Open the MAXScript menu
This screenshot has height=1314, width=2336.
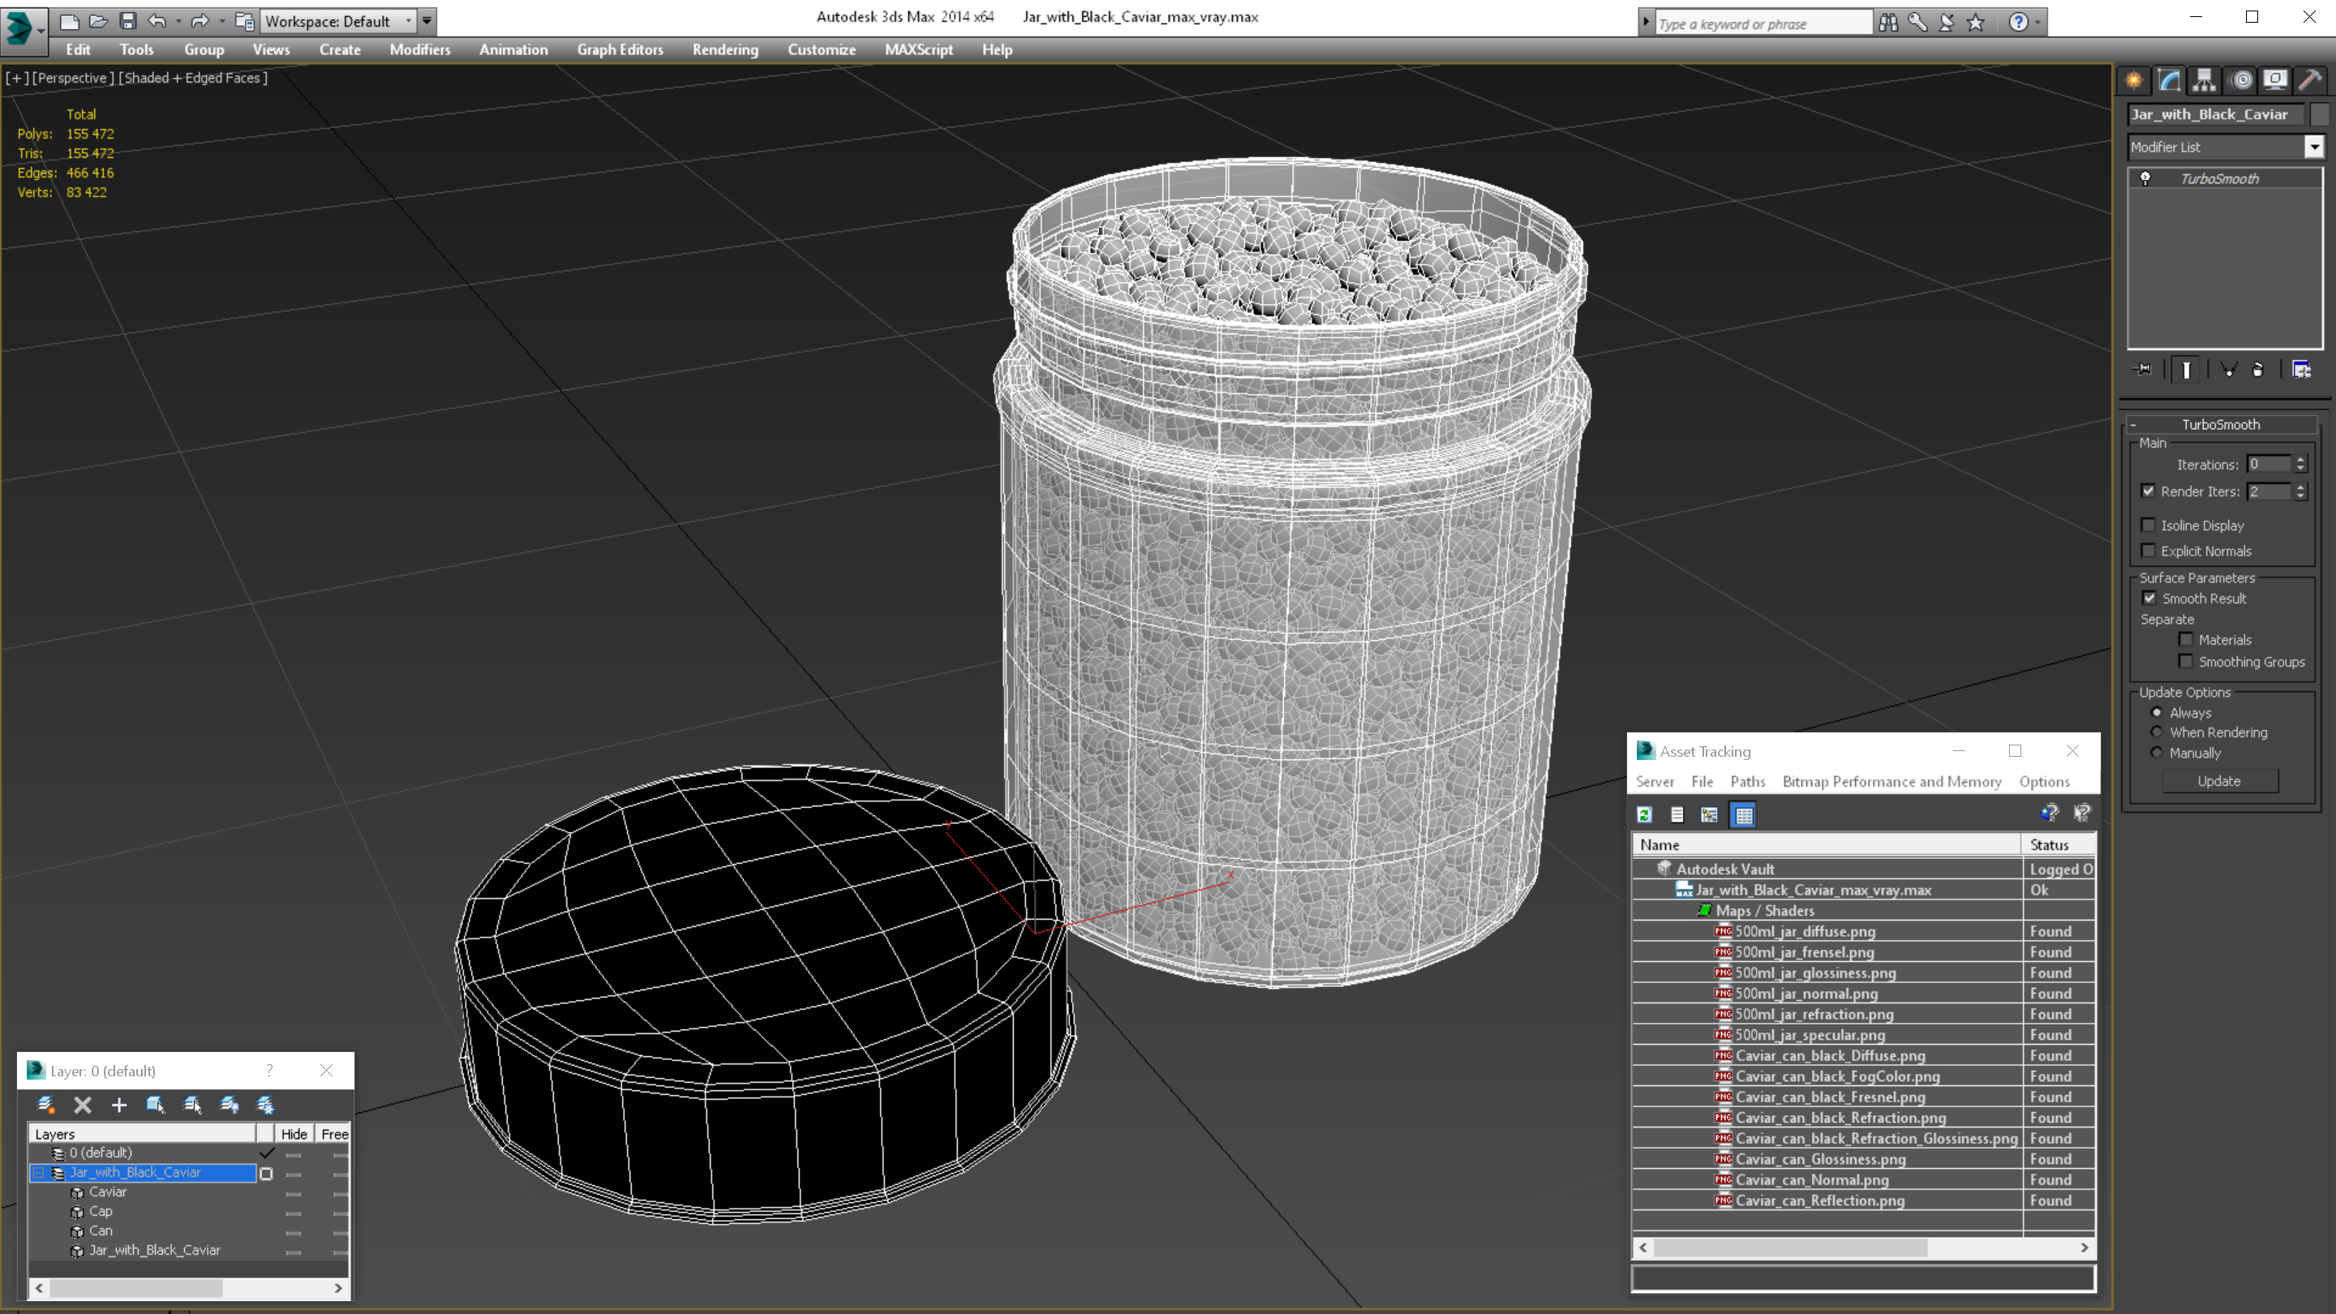[919, 49]
